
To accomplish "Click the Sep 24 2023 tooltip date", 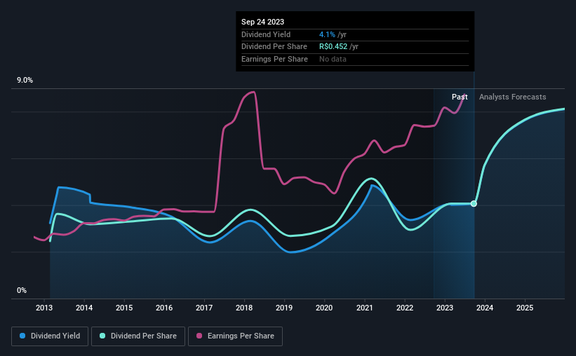I will (x=262, y=22).
